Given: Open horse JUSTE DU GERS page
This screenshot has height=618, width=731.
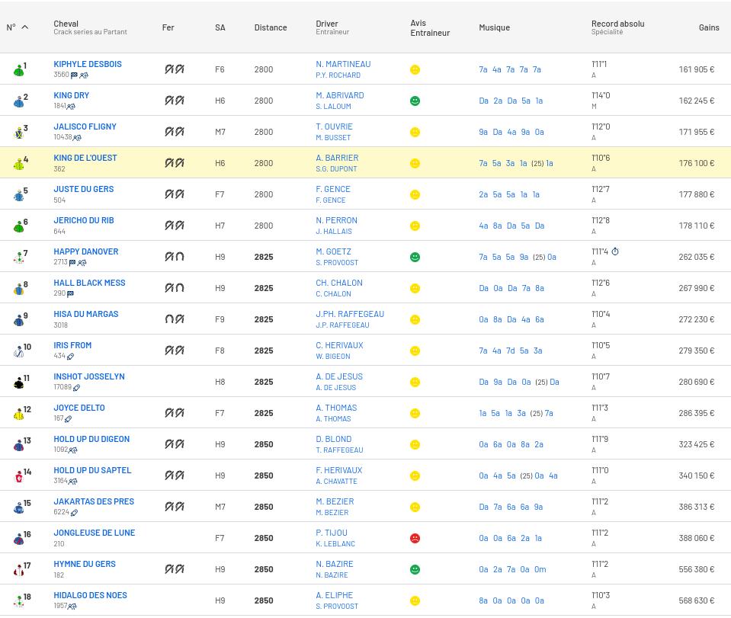Looking at the screenshot, I should [x=83, y=189].
